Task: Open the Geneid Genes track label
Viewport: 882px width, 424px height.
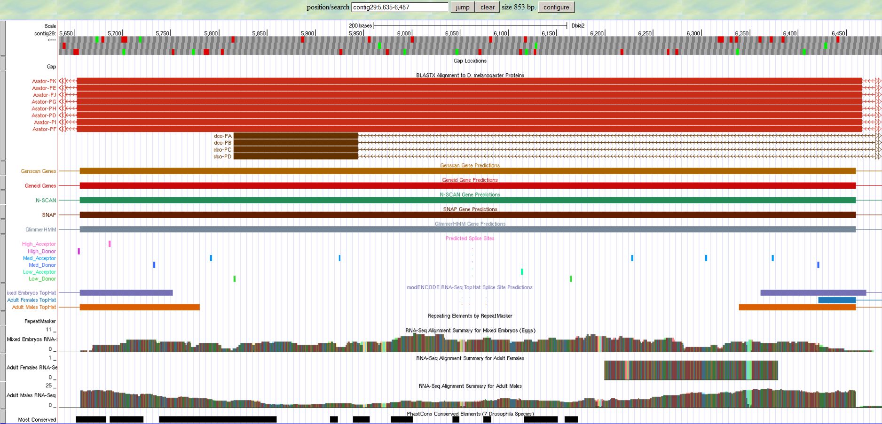Action: click(x=40, y=186)
